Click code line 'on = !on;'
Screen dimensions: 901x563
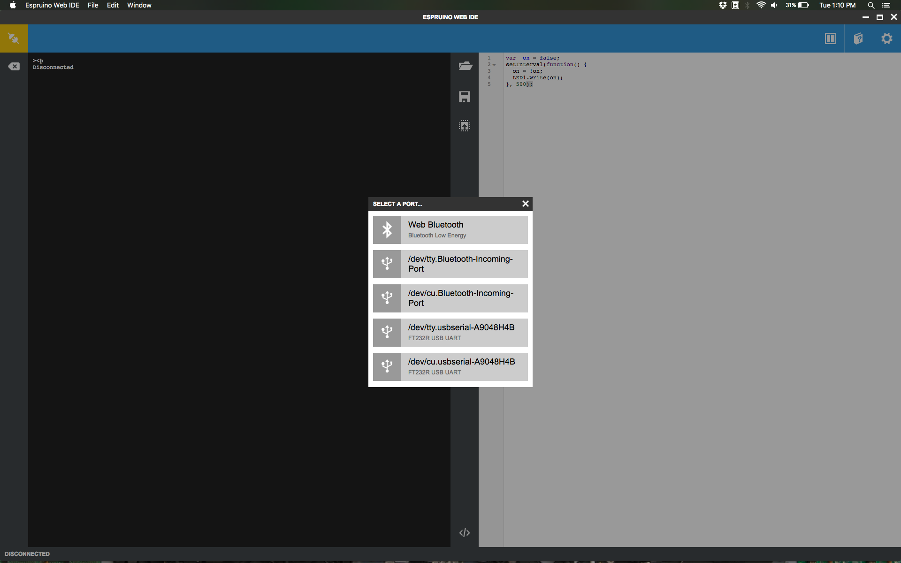527,71
